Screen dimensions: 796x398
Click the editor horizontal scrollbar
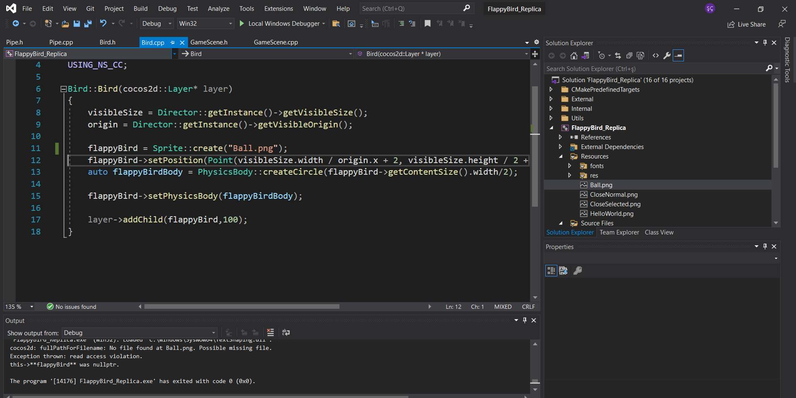242,307
